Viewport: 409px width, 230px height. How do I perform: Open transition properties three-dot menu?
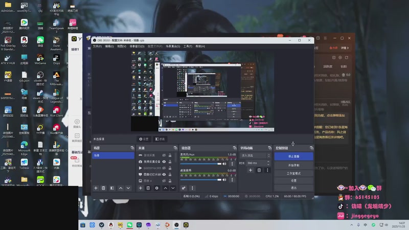tap(267, 170)
